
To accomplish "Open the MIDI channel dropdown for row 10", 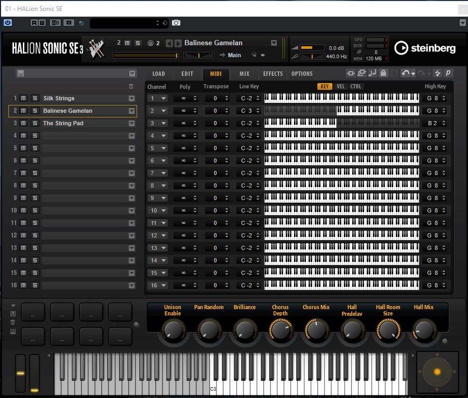I will (x=157, y=210).
